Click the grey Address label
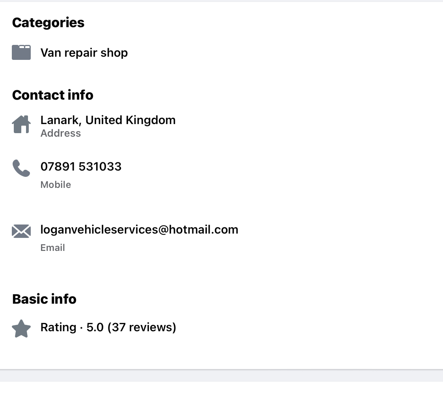443x399 pixels. pyautogui.click(x=61, y=134)
